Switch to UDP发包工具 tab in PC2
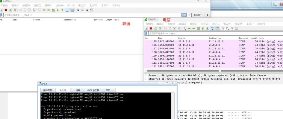Image resolution: width=283 pixels, height=119 pixels. (93, 90)
